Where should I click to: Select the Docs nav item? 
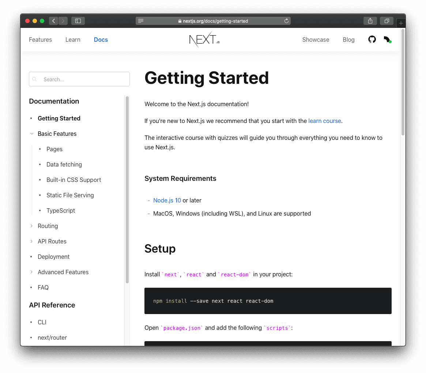click(101, 40)
